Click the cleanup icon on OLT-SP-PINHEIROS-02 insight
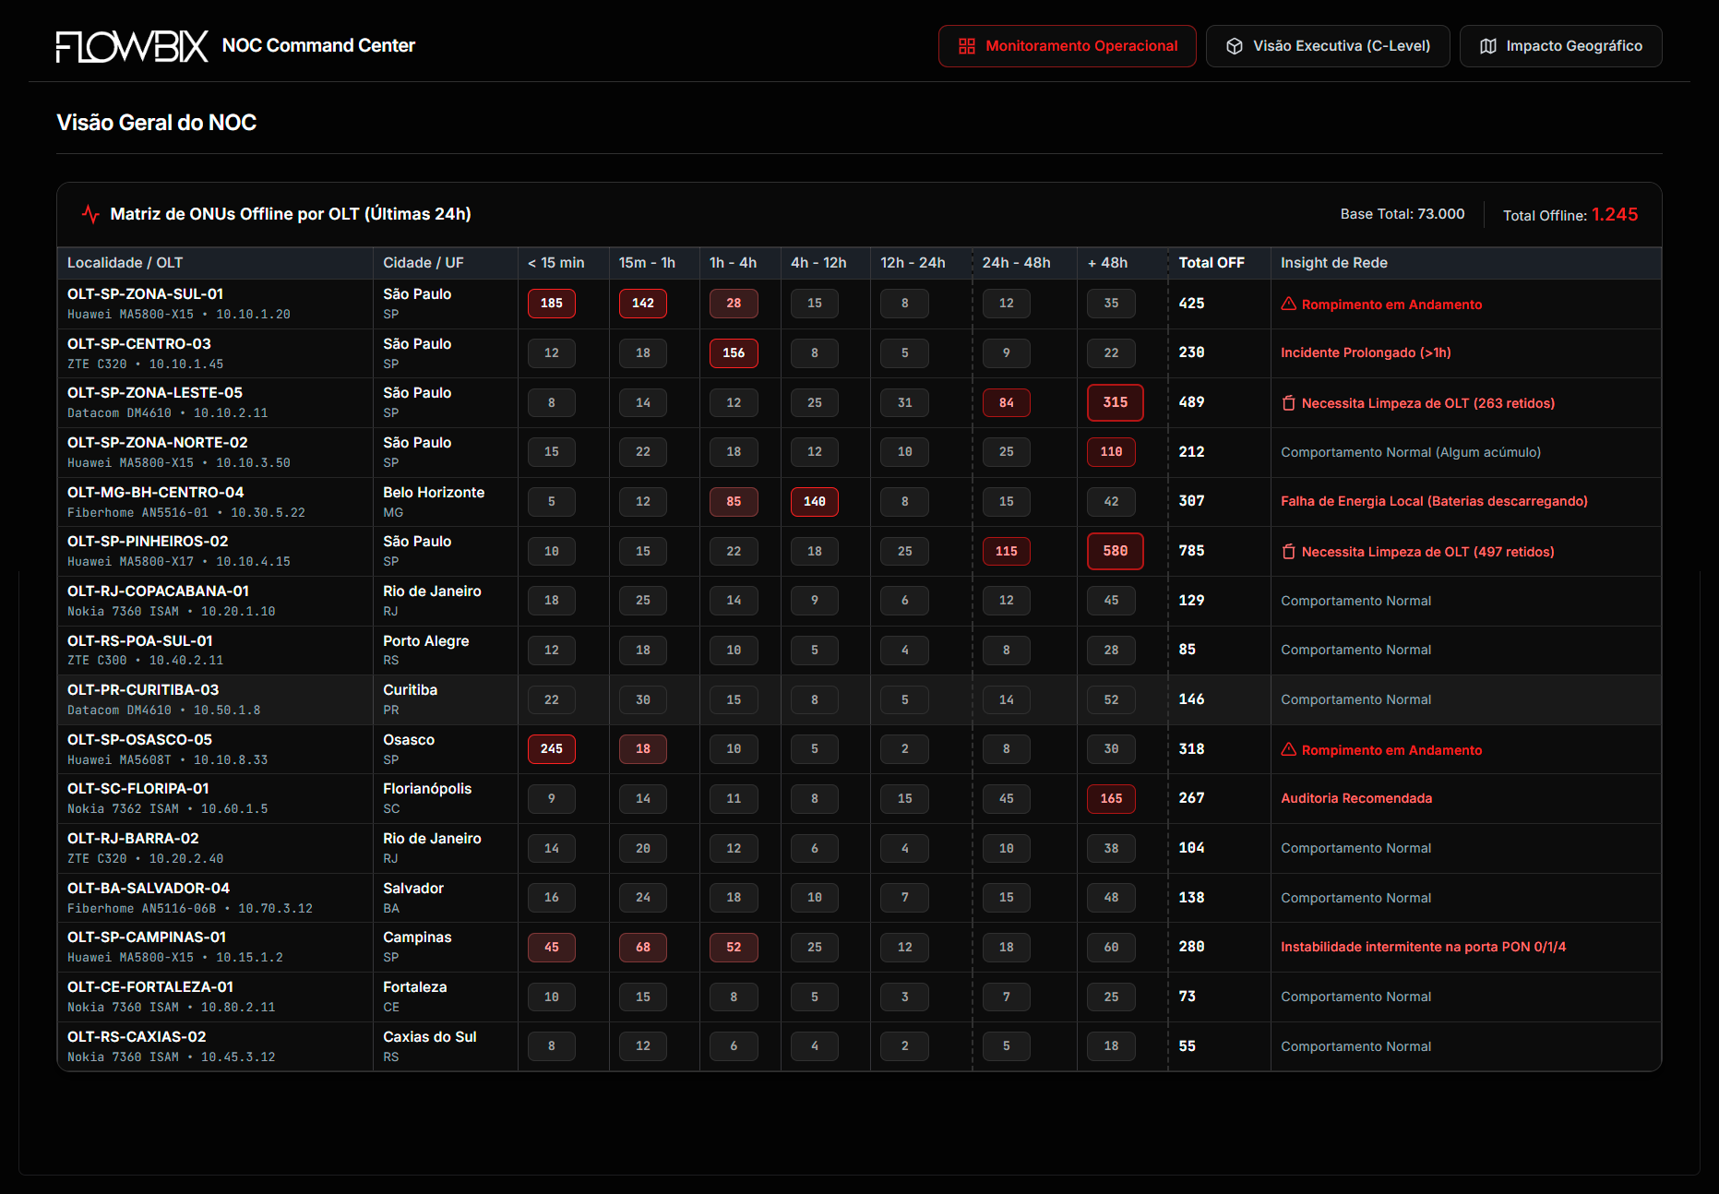 point(1288,551)
